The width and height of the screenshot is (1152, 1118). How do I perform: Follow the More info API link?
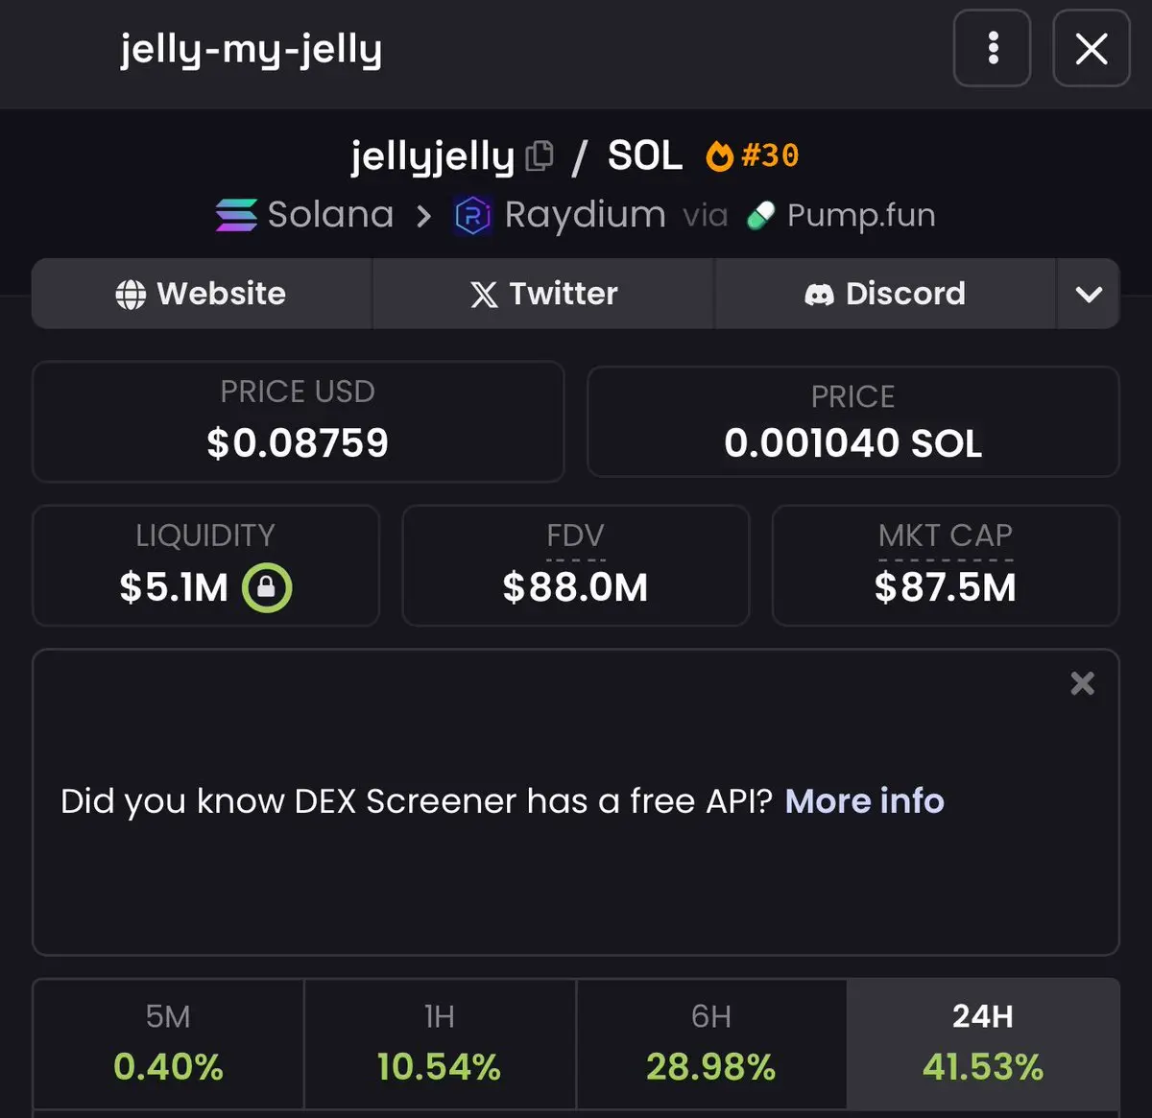(x=864, y=801)
